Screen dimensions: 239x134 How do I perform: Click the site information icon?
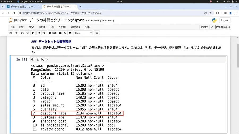click(20, 13)
